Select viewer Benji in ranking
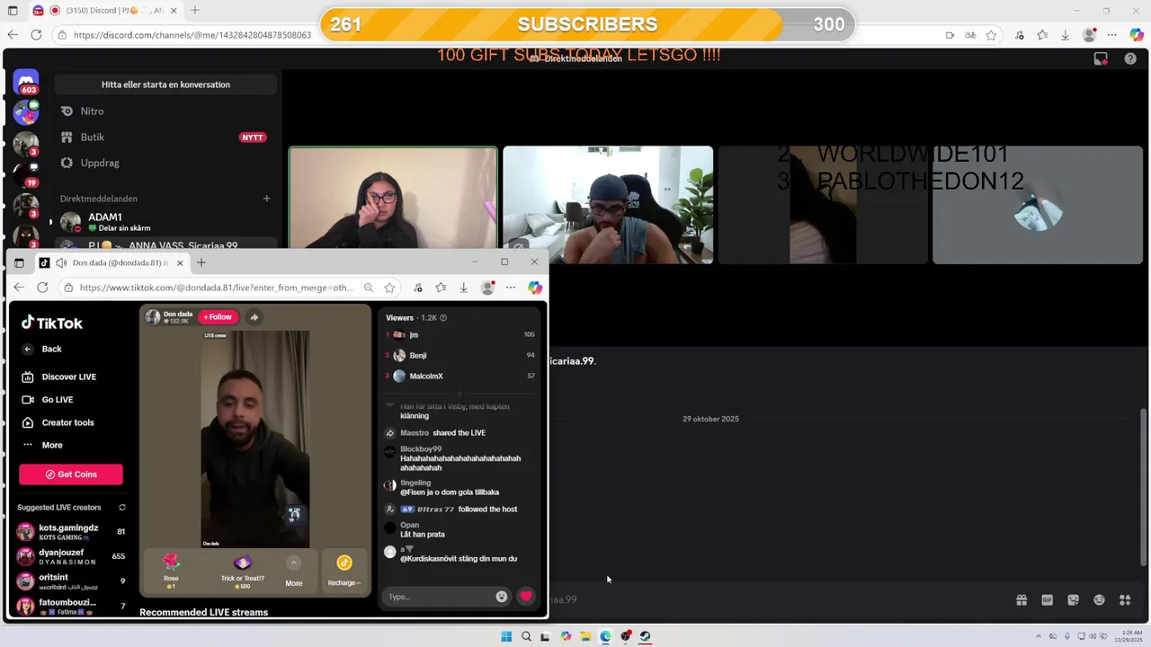The image size is (1151, 647). coord(460,355)
